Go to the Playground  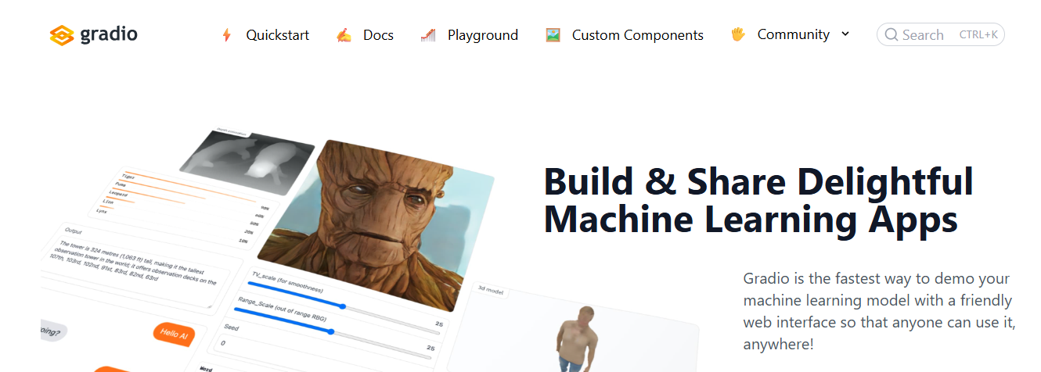[x=483, y=35]
